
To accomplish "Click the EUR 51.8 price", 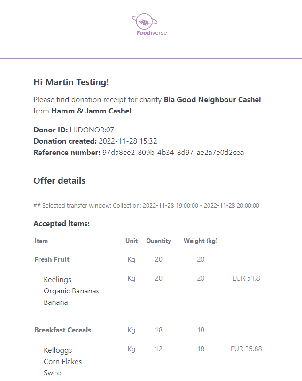I will pyautogui.click(x=246, y=278).
